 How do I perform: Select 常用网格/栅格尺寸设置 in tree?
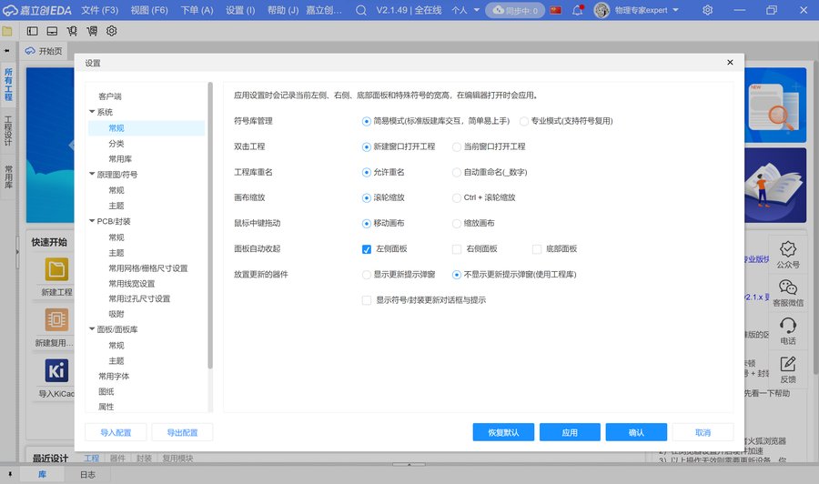tap(147, 267)
